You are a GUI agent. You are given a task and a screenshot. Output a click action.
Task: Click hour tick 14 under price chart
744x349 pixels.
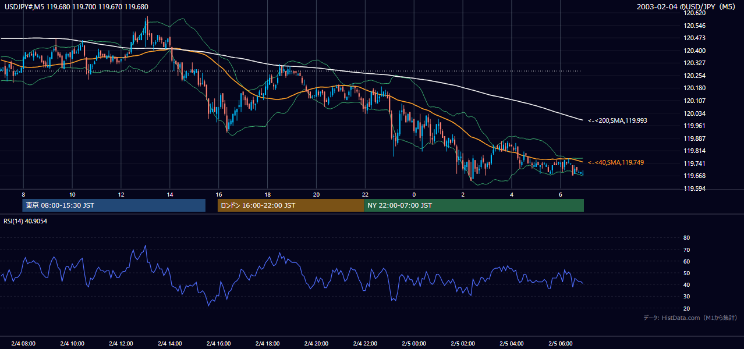click(170, 194)
